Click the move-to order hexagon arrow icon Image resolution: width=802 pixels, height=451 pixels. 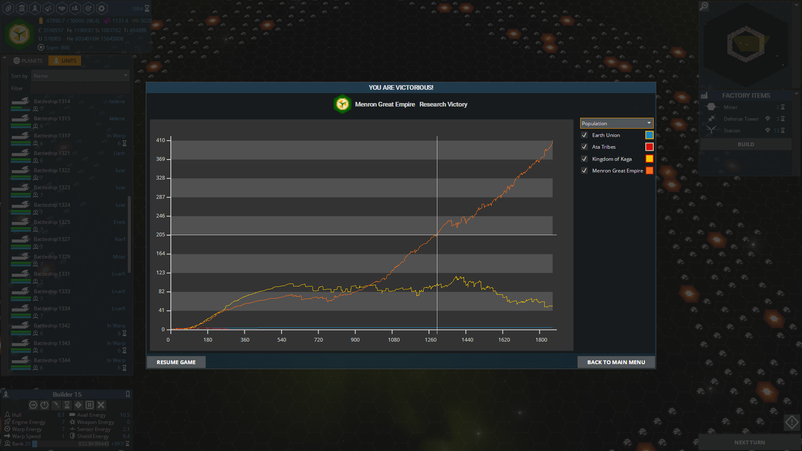(33, 405)
